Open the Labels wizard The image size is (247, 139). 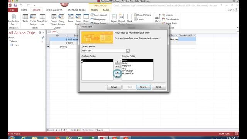(x=139, y=19)
